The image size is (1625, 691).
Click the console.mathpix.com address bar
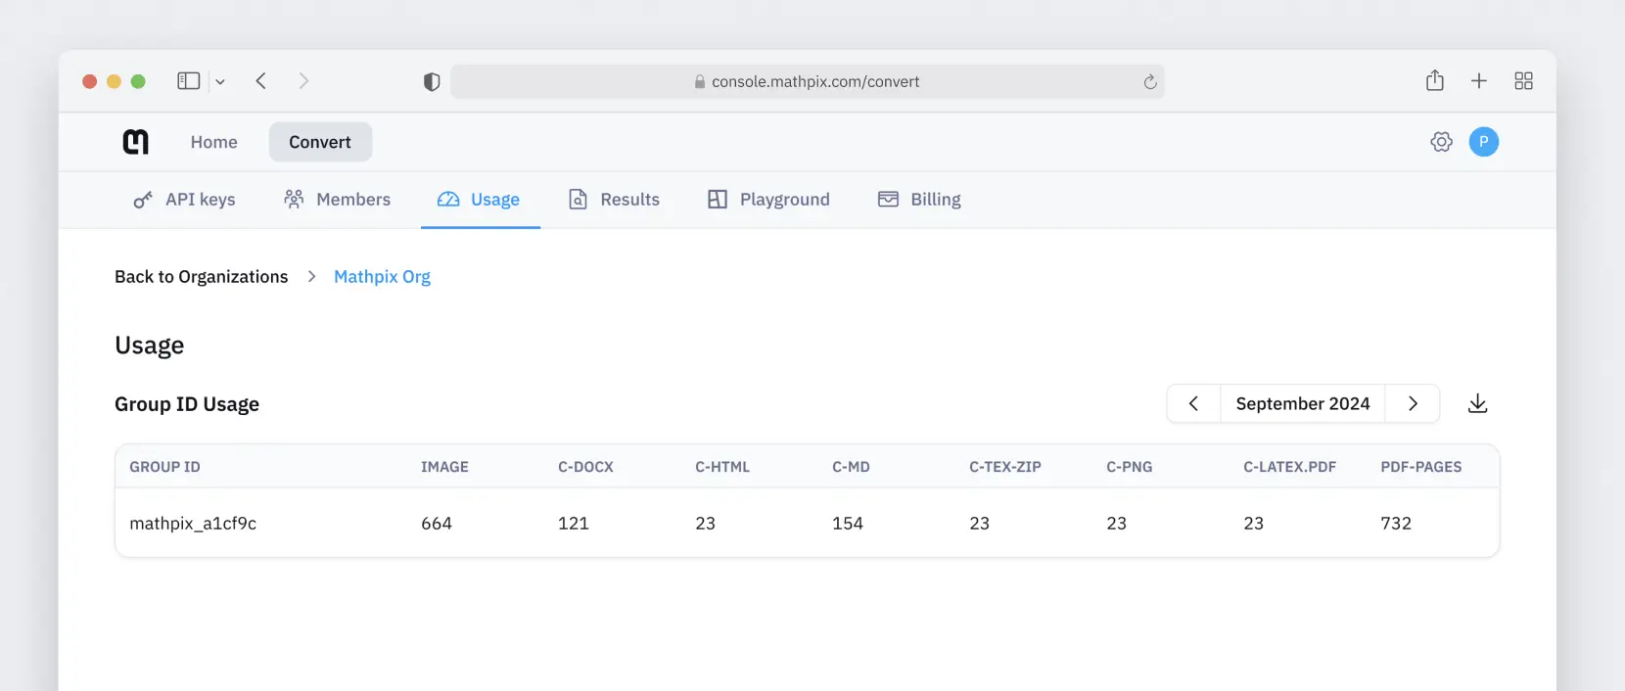[x=807, y=82]
